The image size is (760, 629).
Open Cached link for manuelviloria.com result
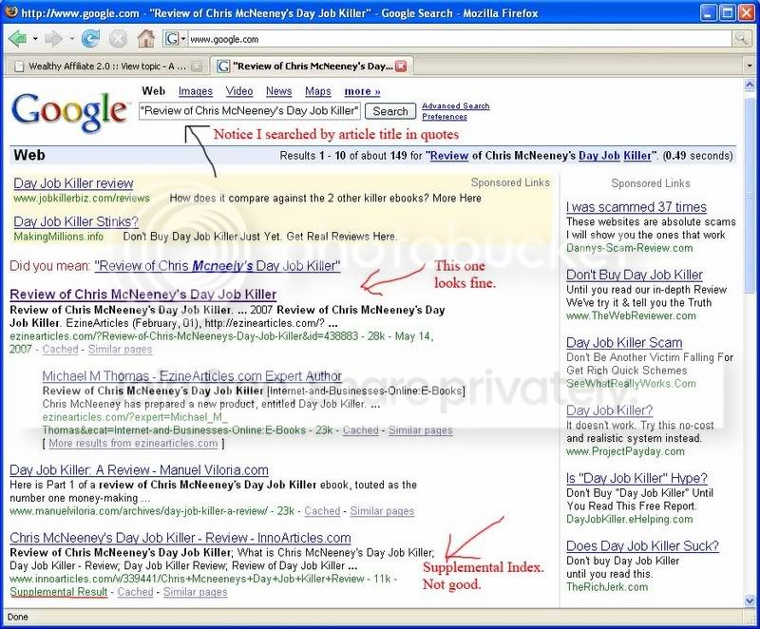pyautogui.click(x=322, y=511)
